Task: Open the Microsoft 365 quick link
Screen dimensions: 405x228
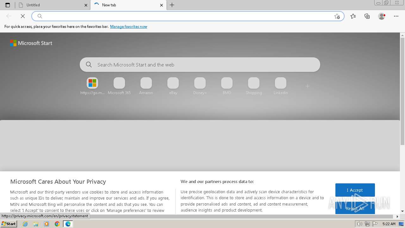Action: tap(119, 86)
